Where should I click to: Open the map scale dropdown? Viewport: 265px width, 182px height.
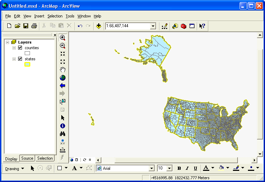coord(153,26)
